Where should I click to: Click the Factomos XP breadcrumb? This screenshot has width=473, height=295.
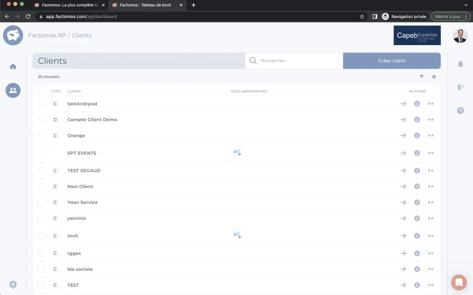47,36
